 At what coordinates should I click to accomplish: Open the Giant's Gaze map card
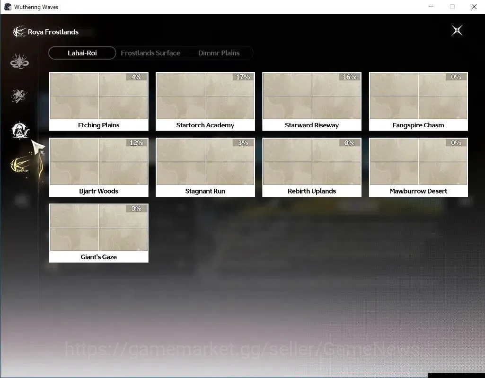[99, 233]
